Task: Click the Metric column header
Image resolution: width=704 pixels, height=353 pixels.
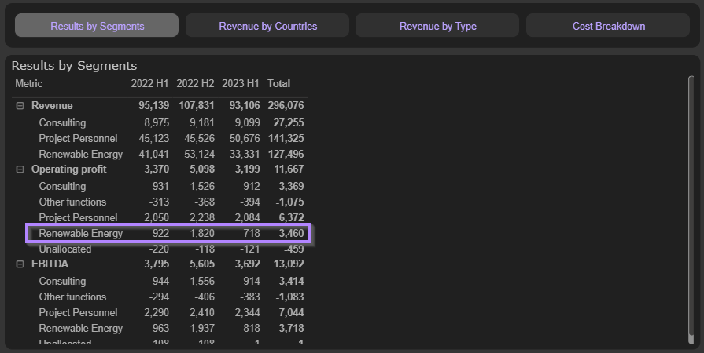Action: click(29, 83)
